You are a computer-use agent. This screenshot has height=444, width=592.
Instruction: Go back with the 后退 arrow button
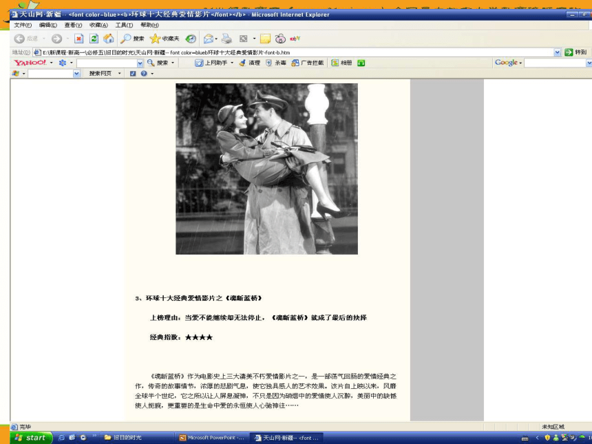[25, 39]
